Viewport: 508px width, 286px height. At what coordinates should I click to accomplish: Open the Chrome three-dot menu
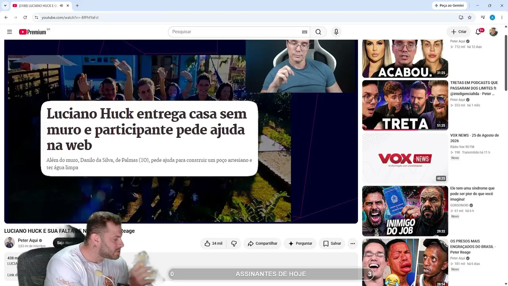(502, 17)
